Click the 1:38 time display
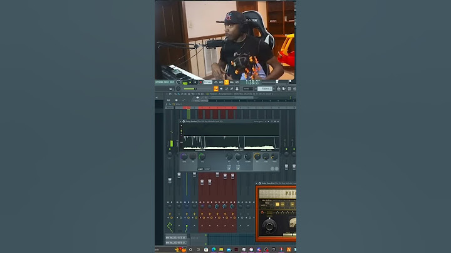 tap(252, 83)
